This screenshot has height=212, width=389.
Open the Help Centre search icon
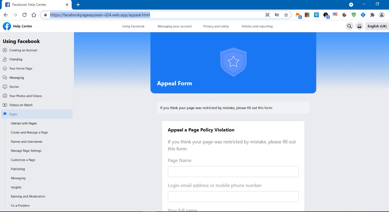click(x=349, y=26)
